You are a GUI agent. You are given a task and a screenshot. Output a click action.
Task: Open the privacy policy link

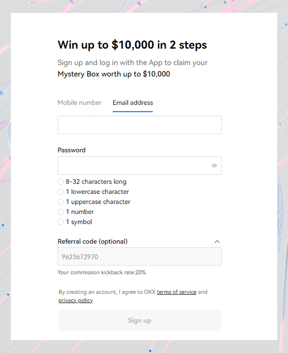(x=75, y=300)
